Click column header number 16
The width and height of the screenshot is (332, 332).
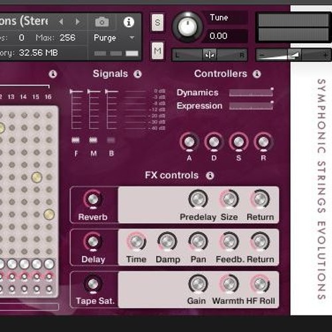[x=48, y=97]
